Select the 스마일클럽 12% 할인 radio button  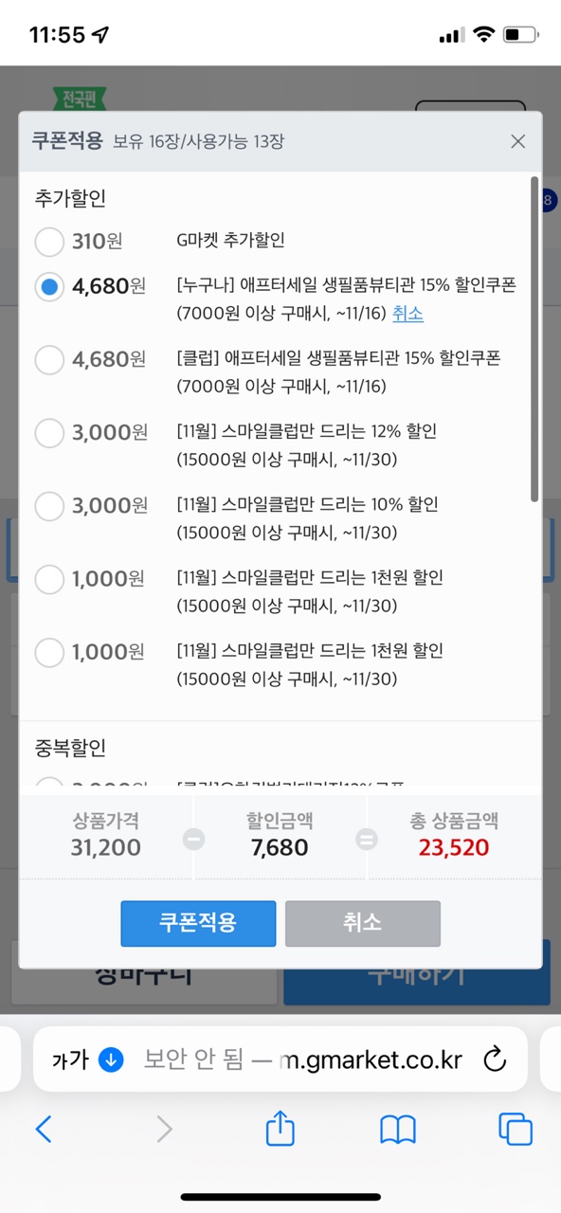point(49,433)
